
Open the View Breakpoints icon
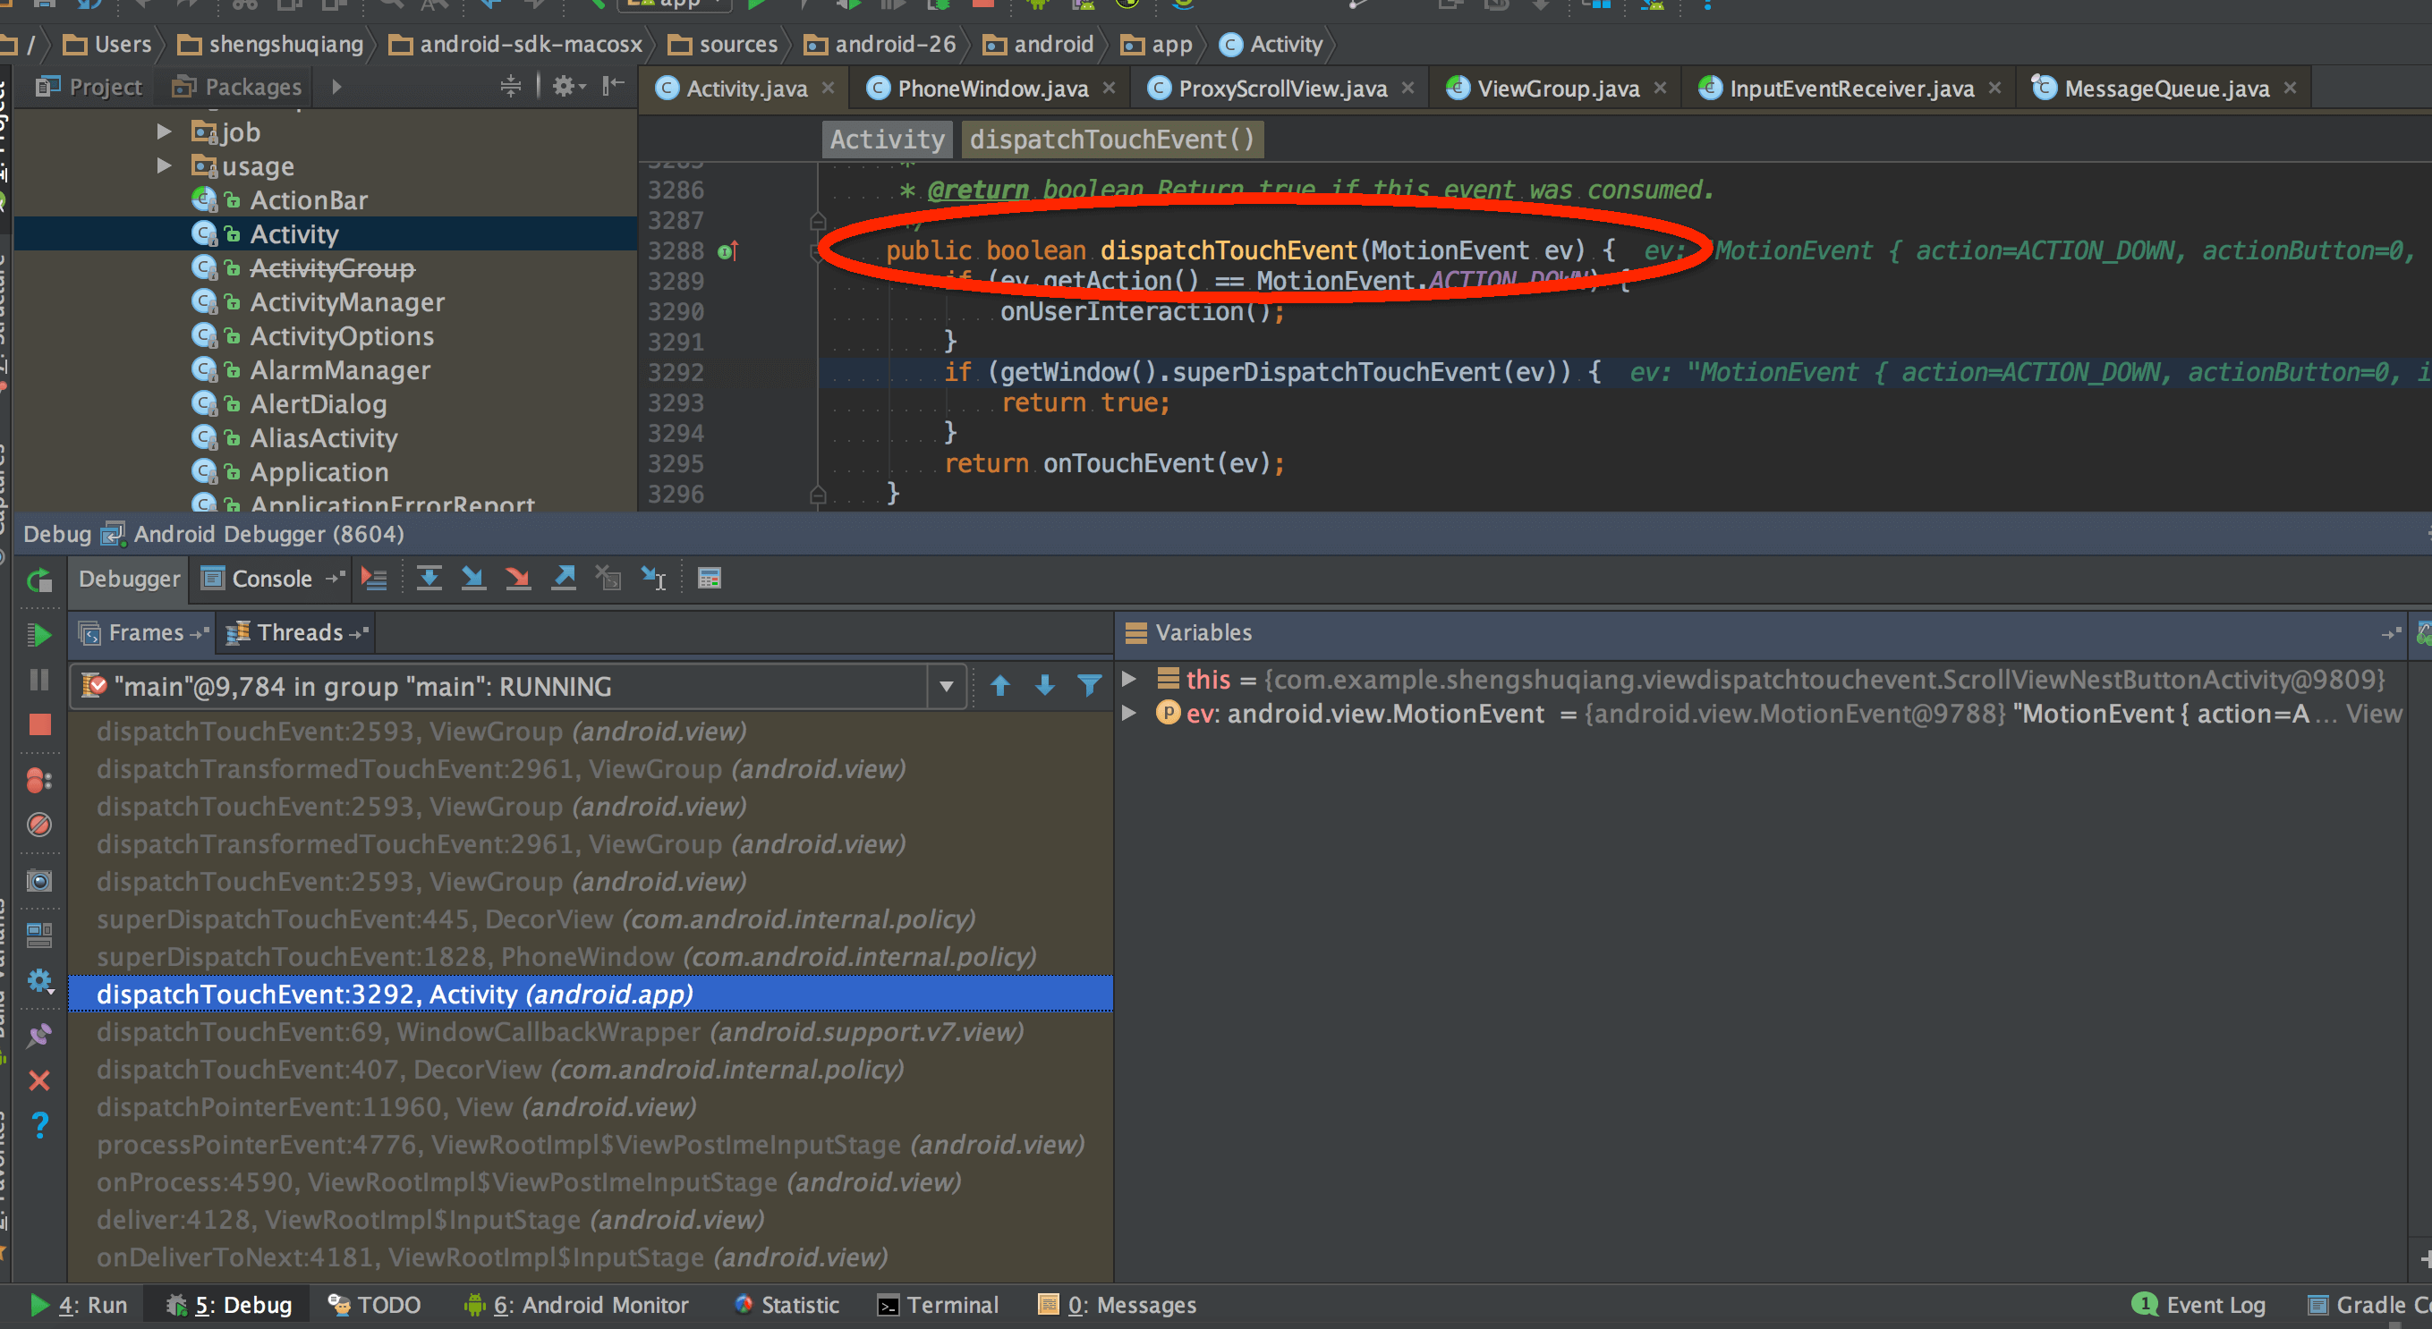coord(38,780)
